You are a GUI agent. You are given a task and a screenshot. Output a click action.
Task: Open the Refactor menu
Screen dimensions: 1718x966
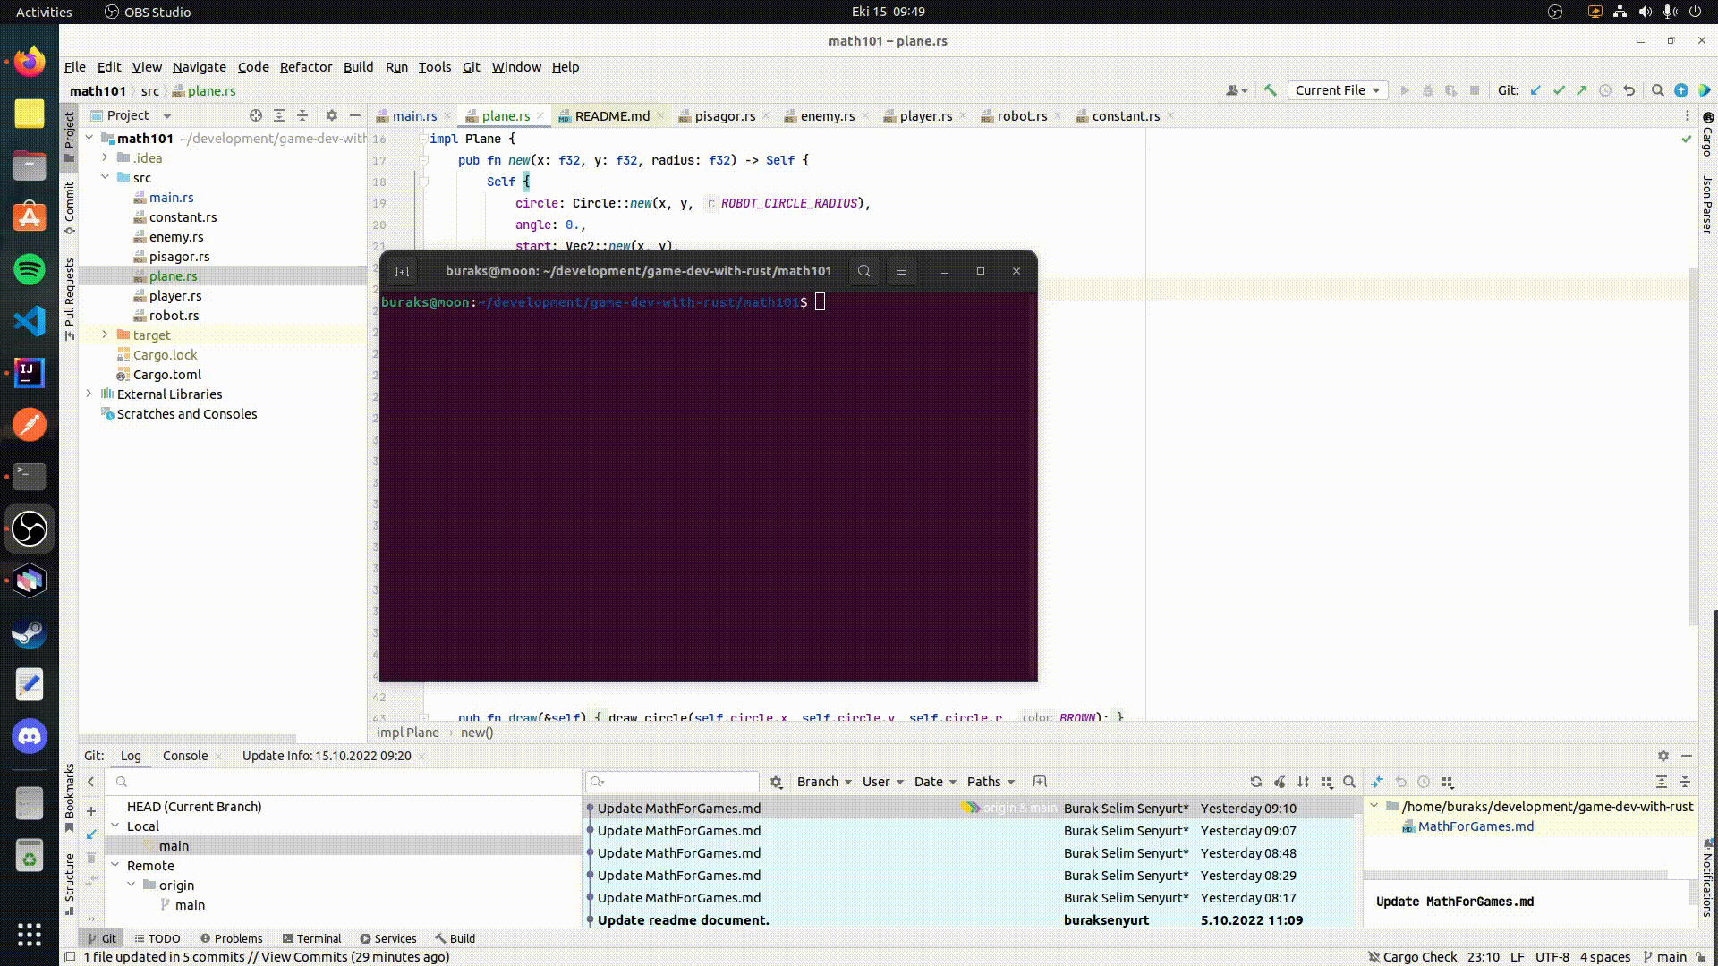pos(305,67)
